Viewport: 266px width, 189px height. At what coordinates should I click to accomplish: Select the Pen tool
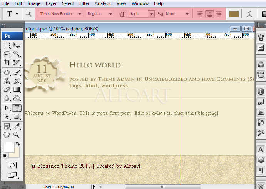(7, 108)
